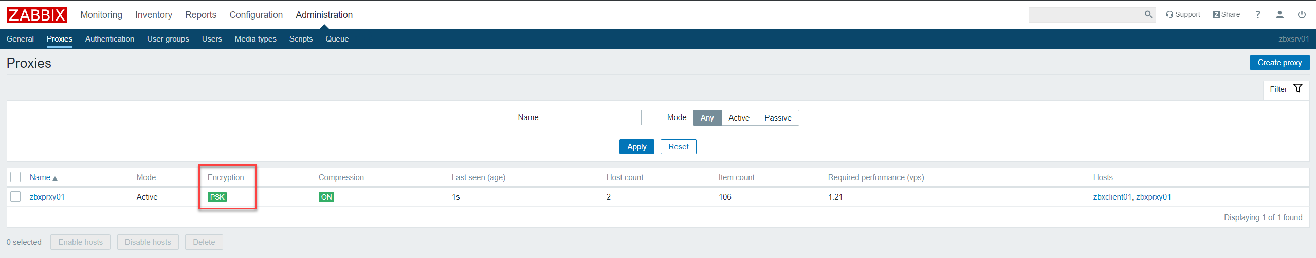Toggle the Filter funnel tab
This screenshot has height=258, width=1316.
1286,89
